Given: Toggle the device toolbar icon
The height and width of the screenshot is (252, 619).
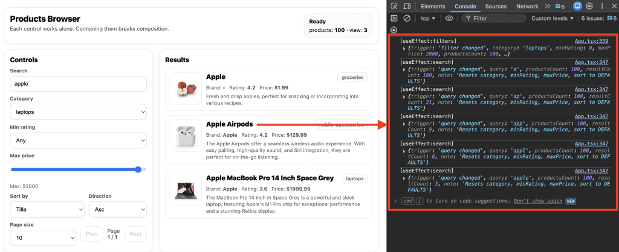Looking at the screenshot, I should tap(407, 6).
